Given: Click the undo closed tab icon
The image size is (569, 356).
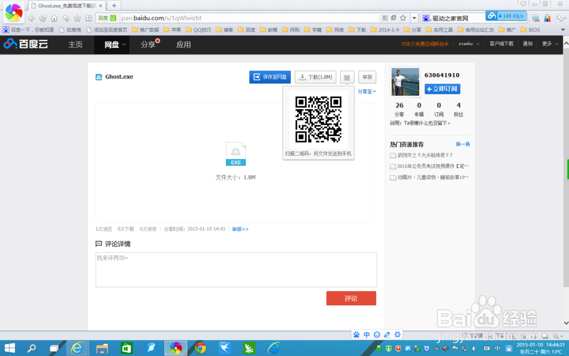Looking at the screenshot, I should click(65, 18).
